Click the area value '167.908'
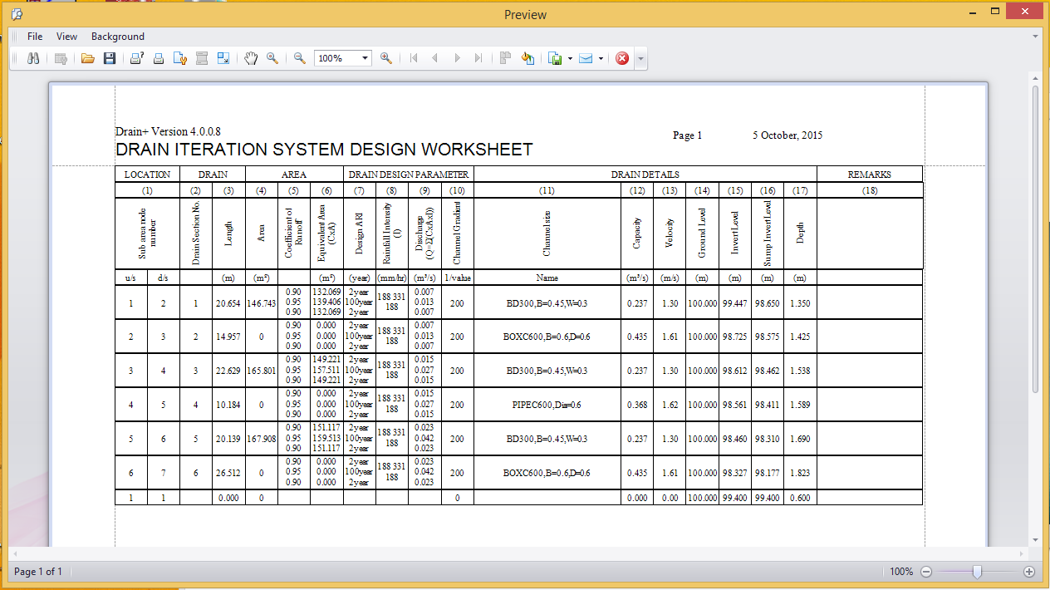The image size is (1050, 590). coord(261,439)
